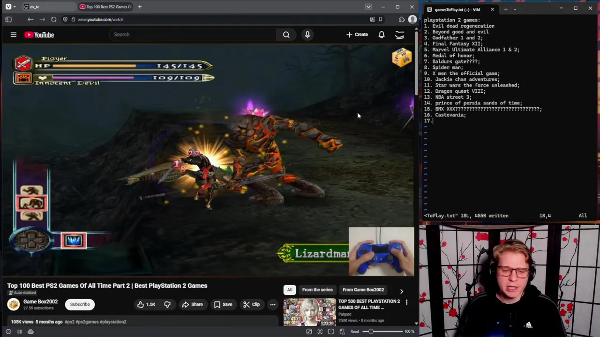Open Game Box2002 channel name link
The height and width of the screenshot is (337, 600).
pyautogui.click(x=40, y=301)
